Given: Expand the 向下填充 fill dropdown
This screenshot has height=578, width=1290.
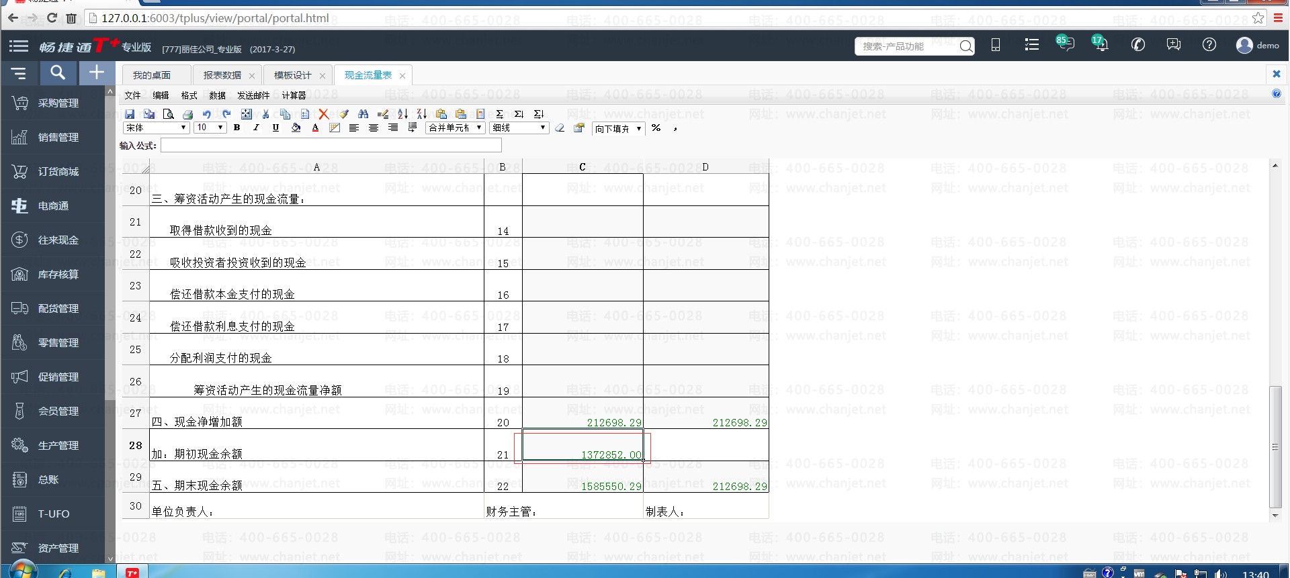Looking at the screenshot, I should click(619, 128).
